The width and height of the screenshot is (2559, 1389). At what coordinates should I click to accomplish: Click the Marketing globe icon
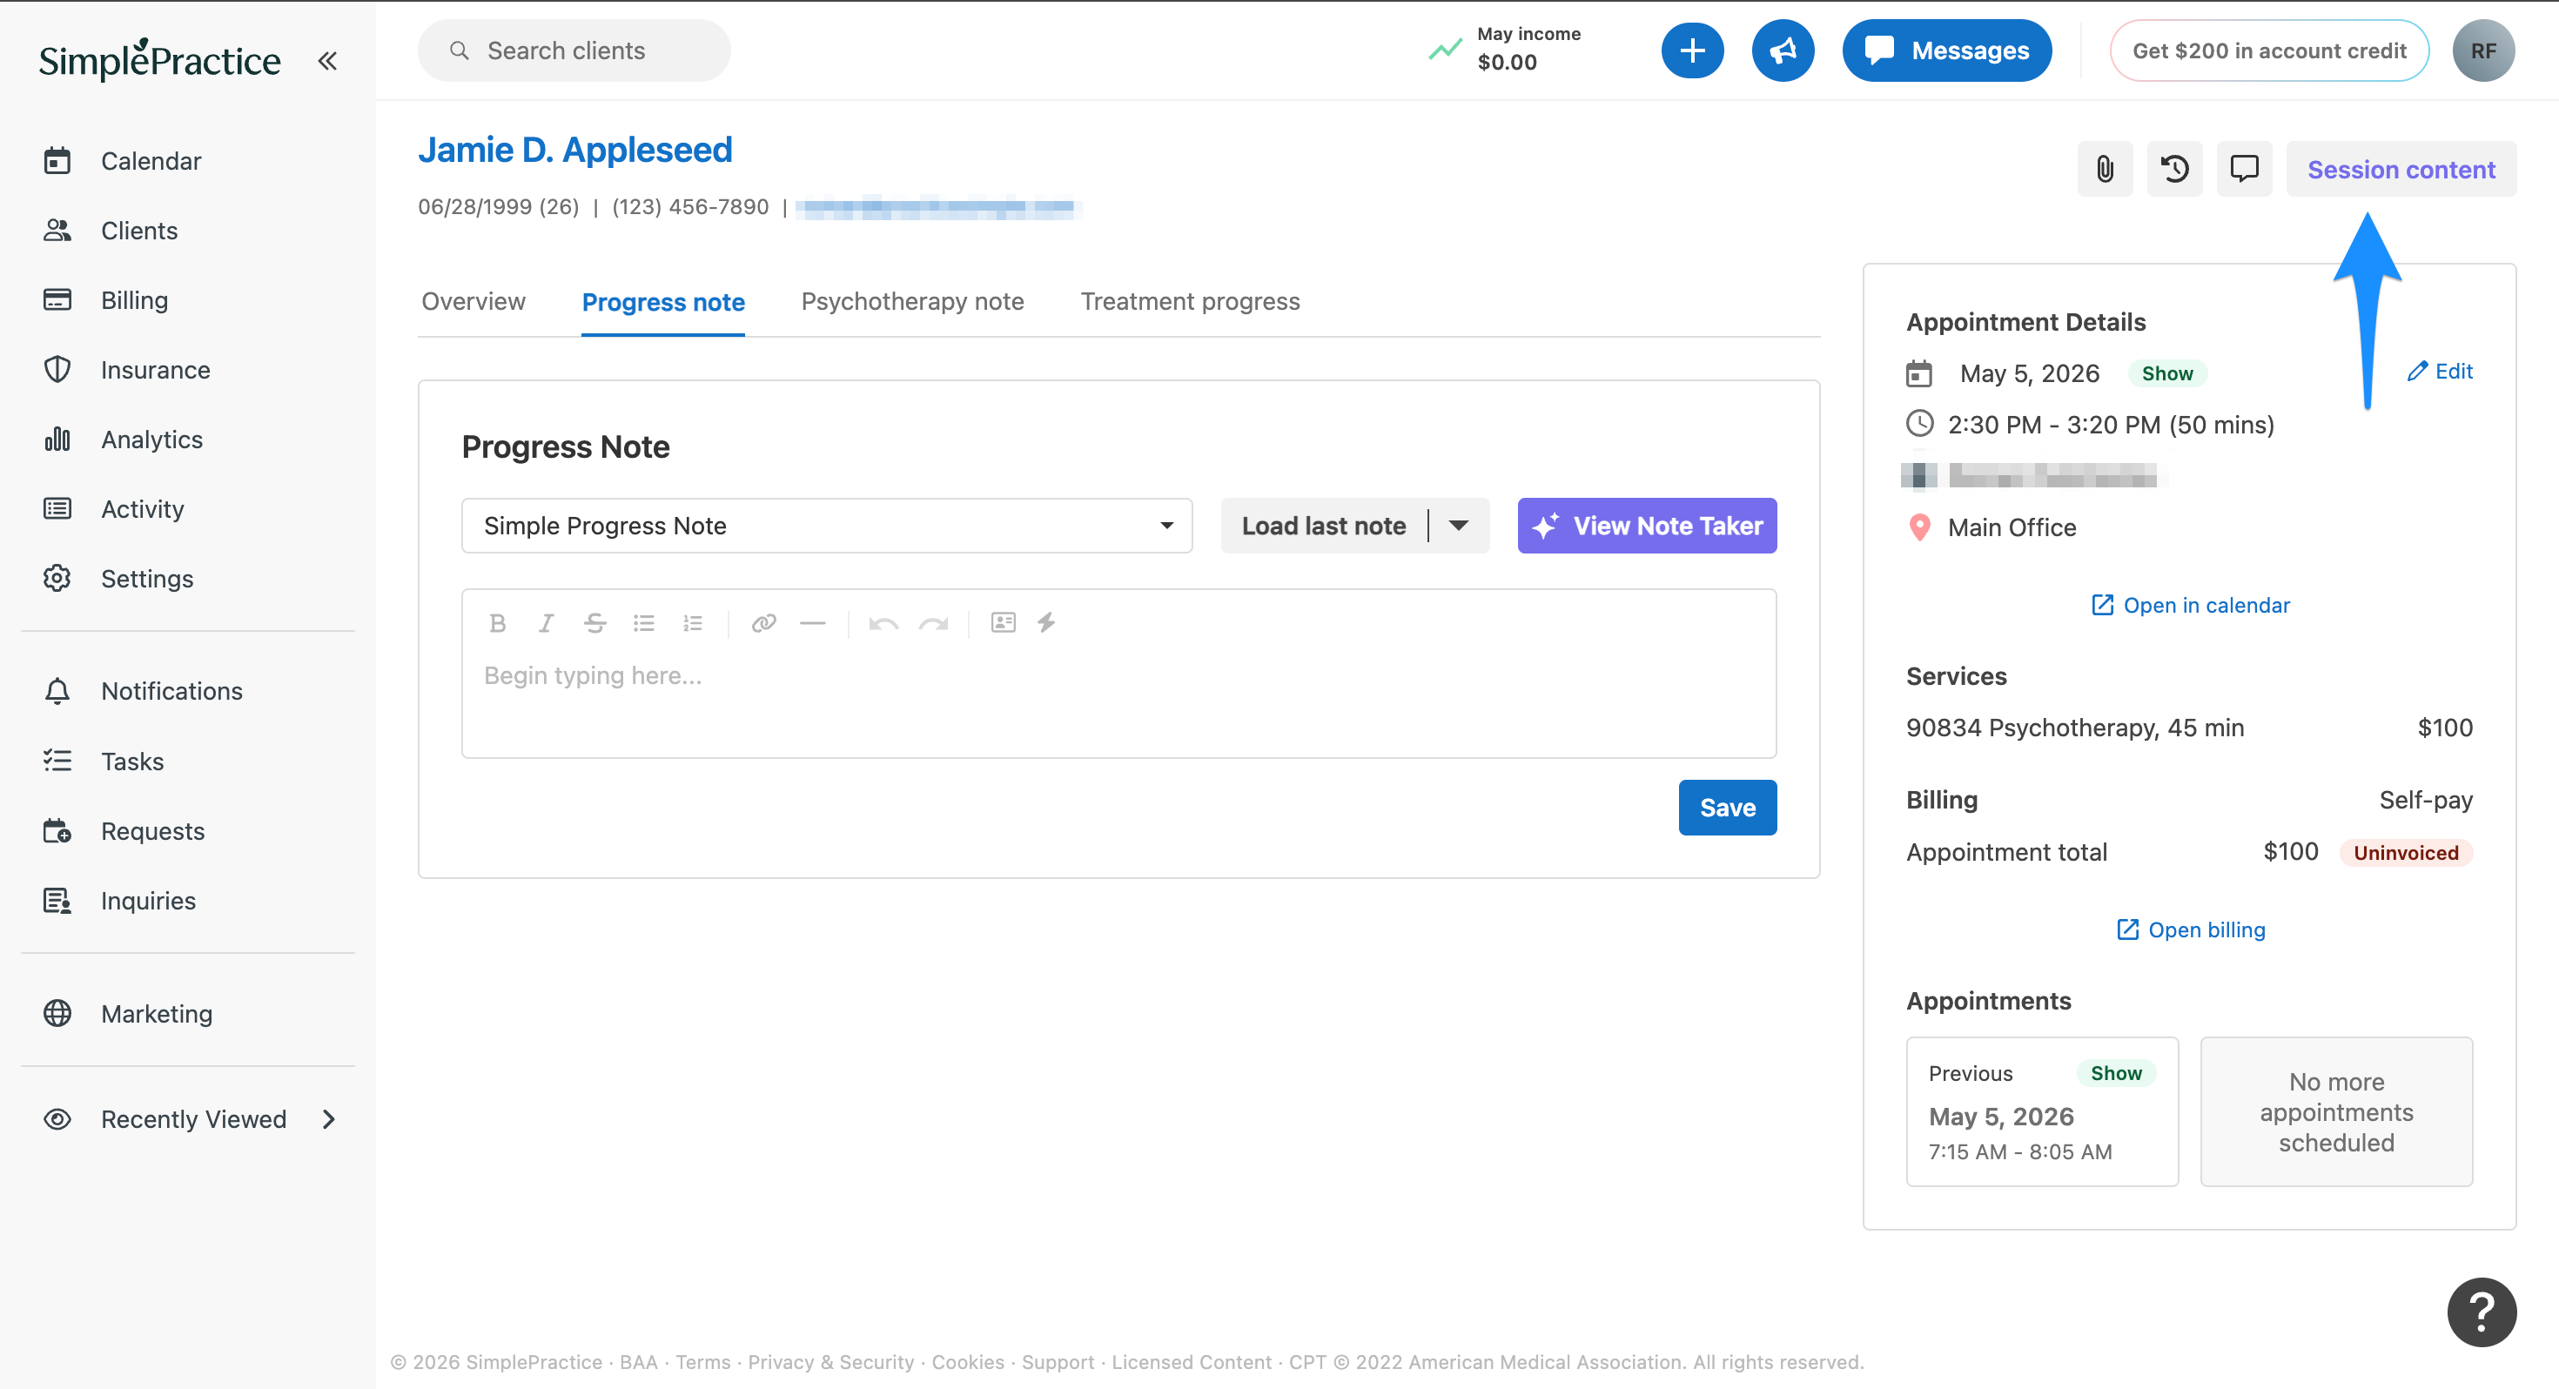click(x=57, y=1013)
